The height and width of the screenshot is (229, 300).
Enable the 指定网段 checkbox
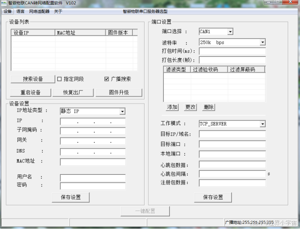(x=59, y=79)
